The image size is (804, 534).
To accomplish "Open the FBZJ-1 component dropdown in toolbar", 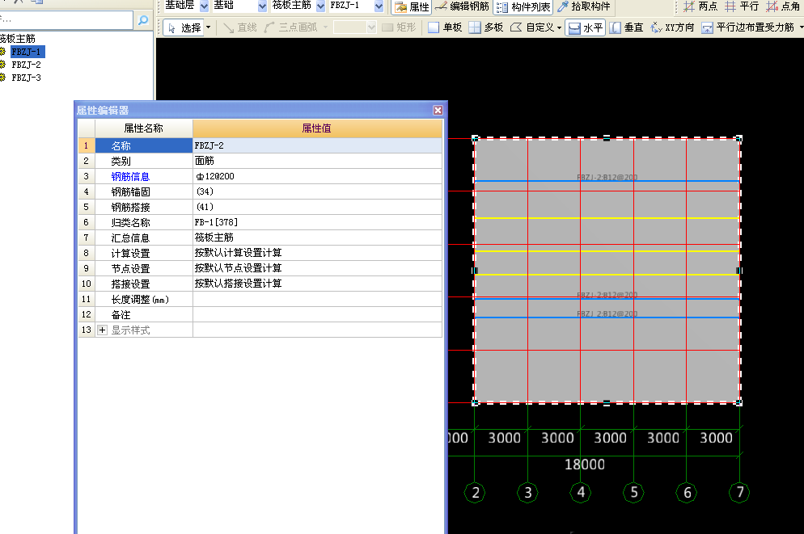I will point(379,6).
